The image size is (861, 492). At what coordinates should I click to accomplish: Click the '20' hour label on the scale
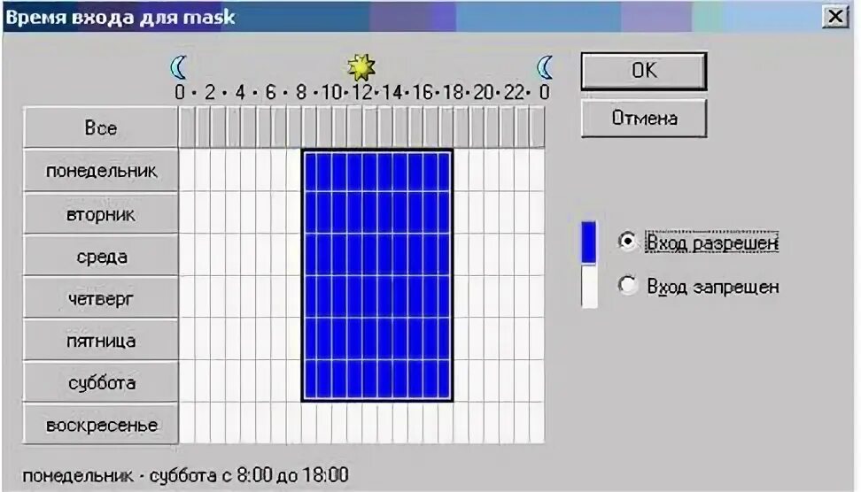[484, 93]
